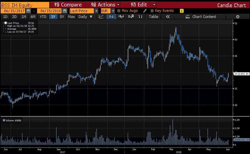Click the start date 06/15/2017 field

pyautogui.click(x=13, y=11)
